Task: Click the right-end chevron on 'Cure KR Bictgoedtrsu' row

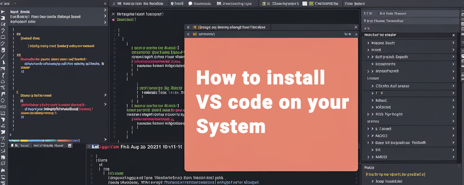Action: (453, 143)
